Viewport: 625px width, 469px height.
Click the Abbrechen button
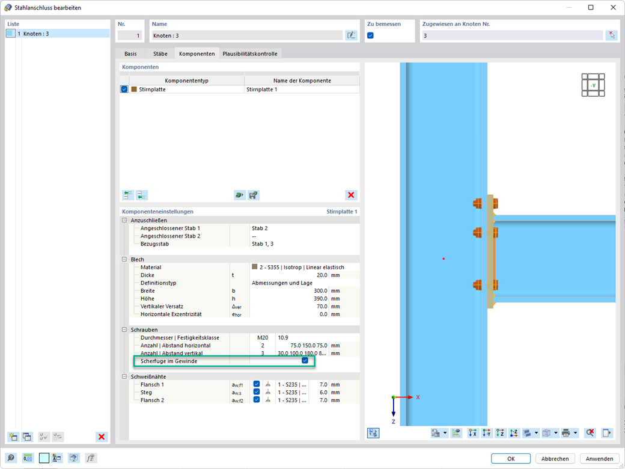tap(555, 459)
